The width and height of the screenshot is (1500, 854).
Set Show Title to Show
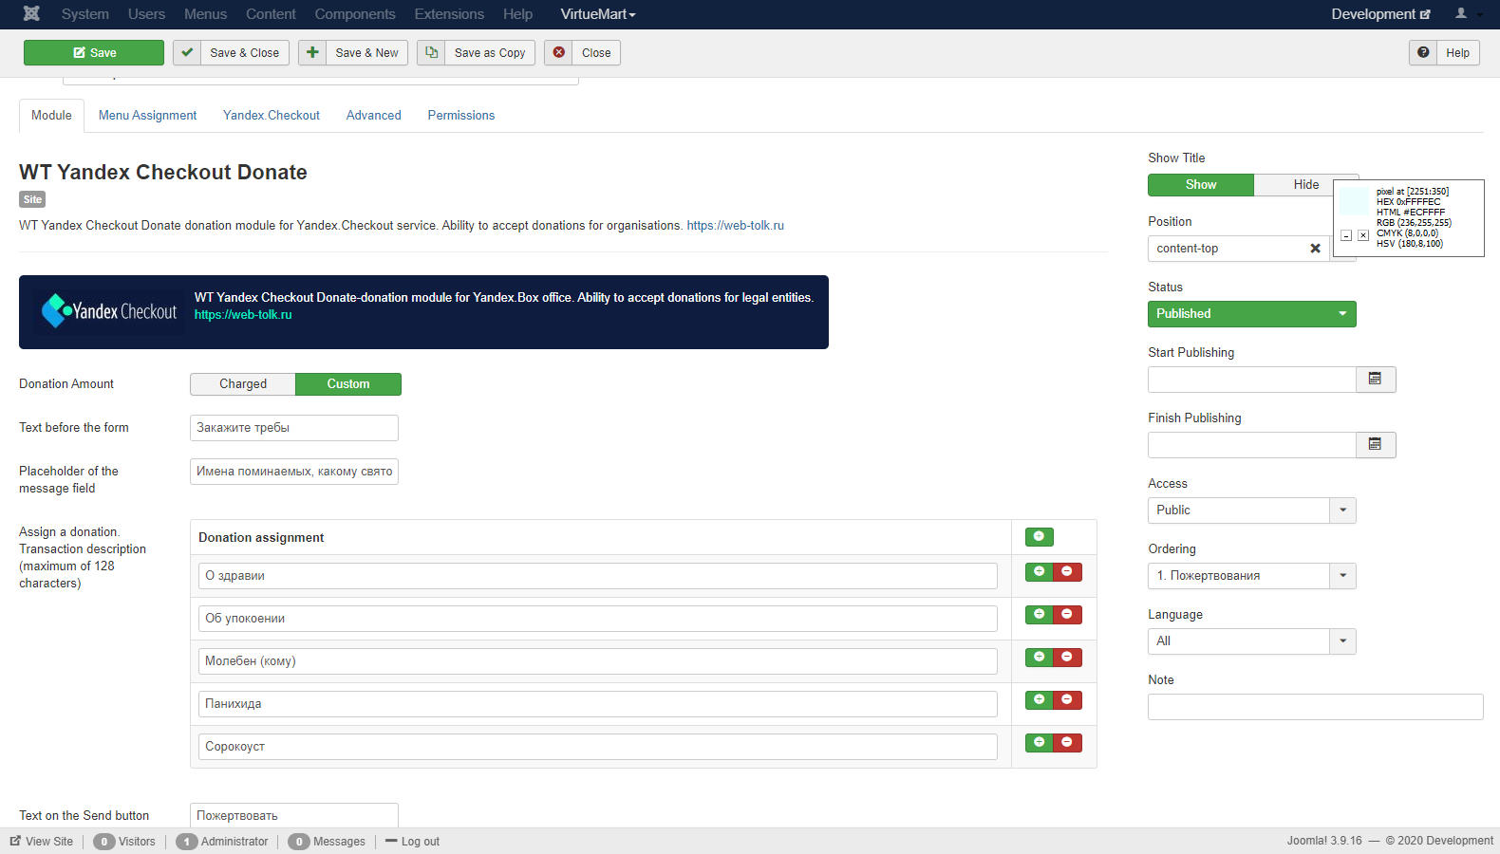pyautogui.click(x=1201, y=185)
